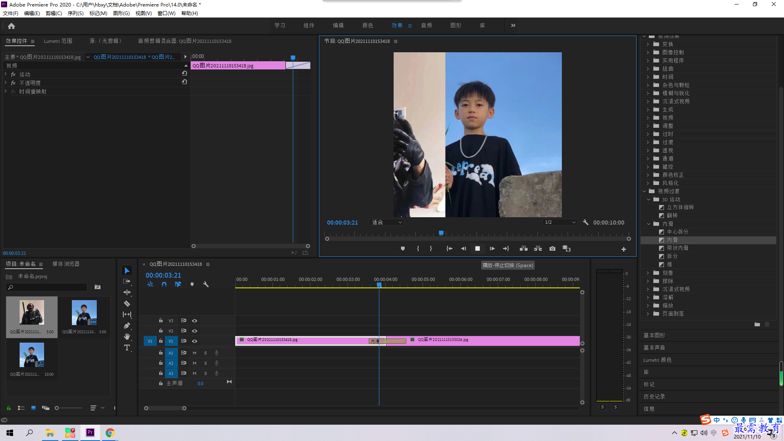
Task: Select the Razor tool
Action: pos(127,303)
